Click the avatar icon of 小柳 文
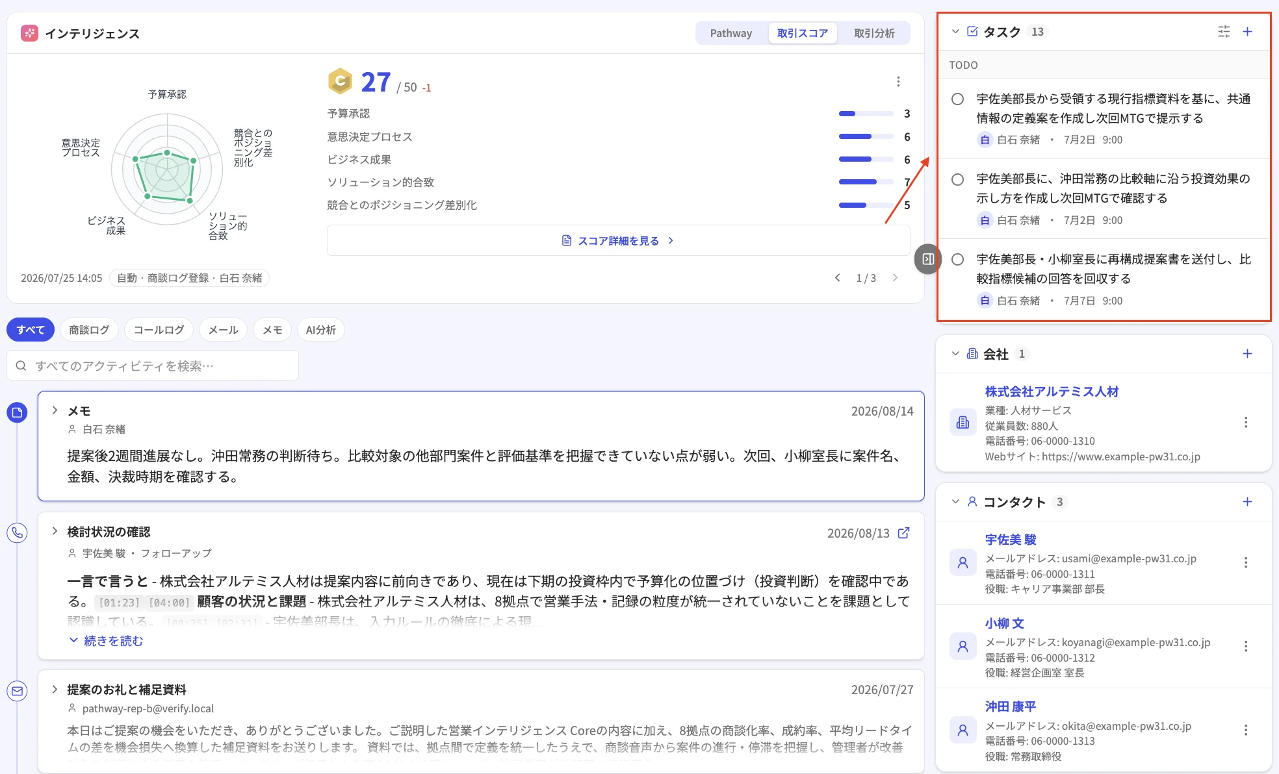Viewport: 1279px width, 774px height. 963,647
